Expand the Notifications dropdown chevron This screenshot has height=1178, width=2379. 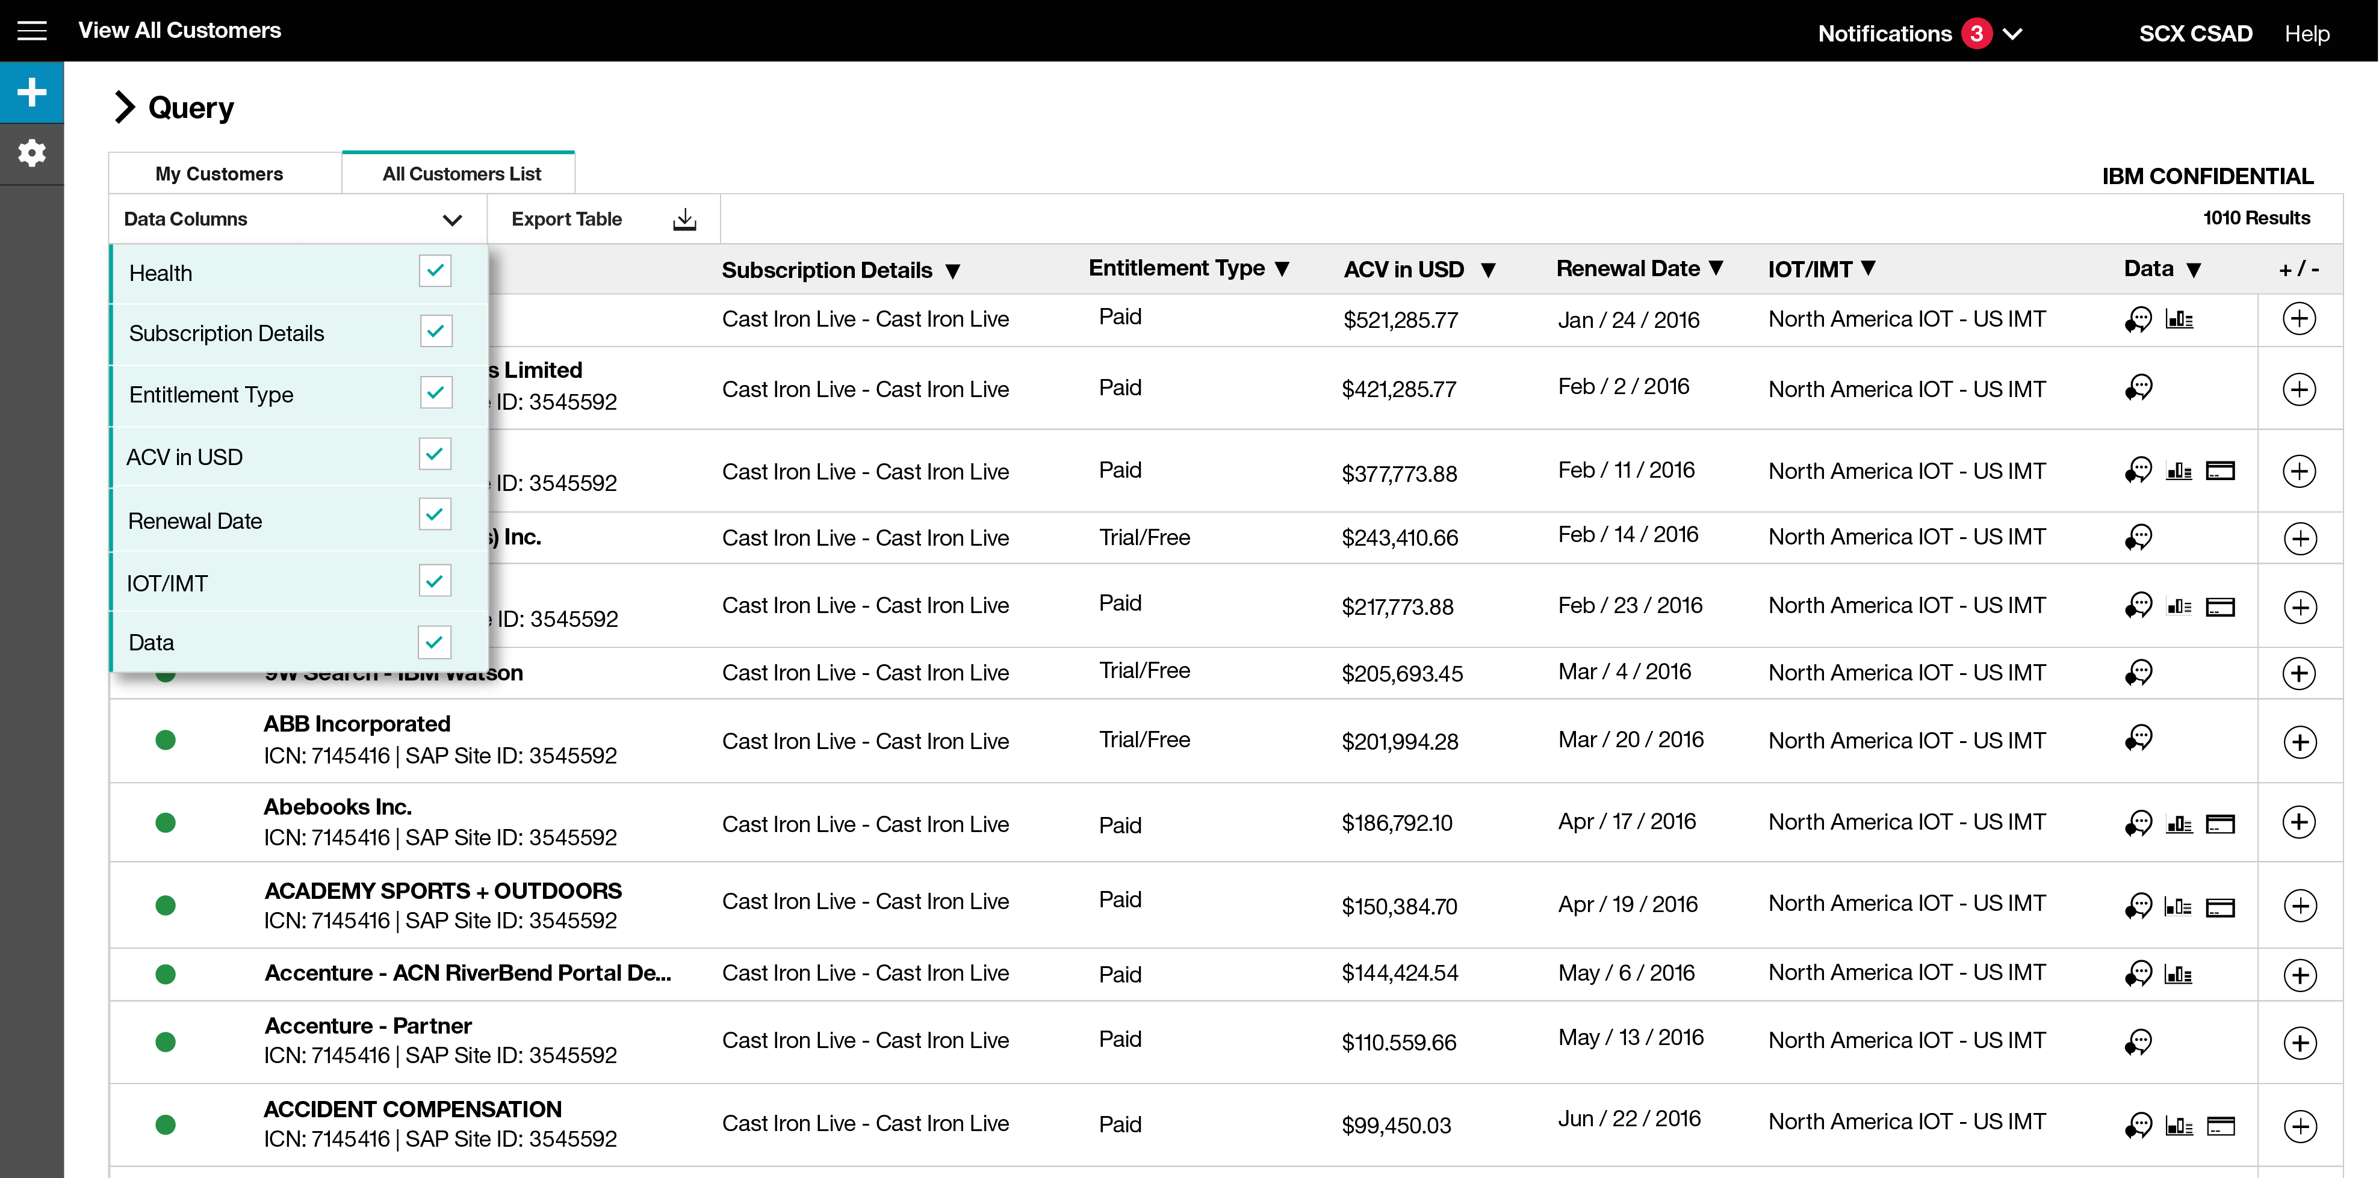[2013, 34]
